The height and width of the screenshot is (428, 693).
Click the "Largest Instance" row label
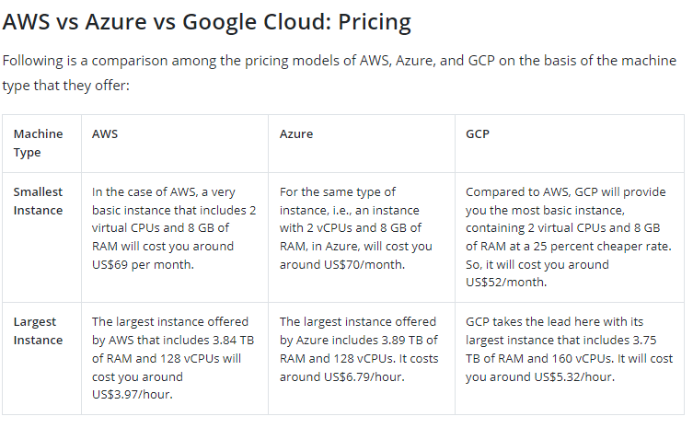pos(39,330)
